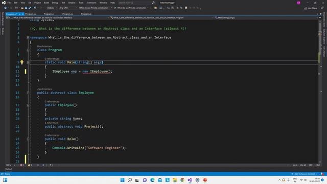Switch to the fifth Program.cs tab

[86, 14]
